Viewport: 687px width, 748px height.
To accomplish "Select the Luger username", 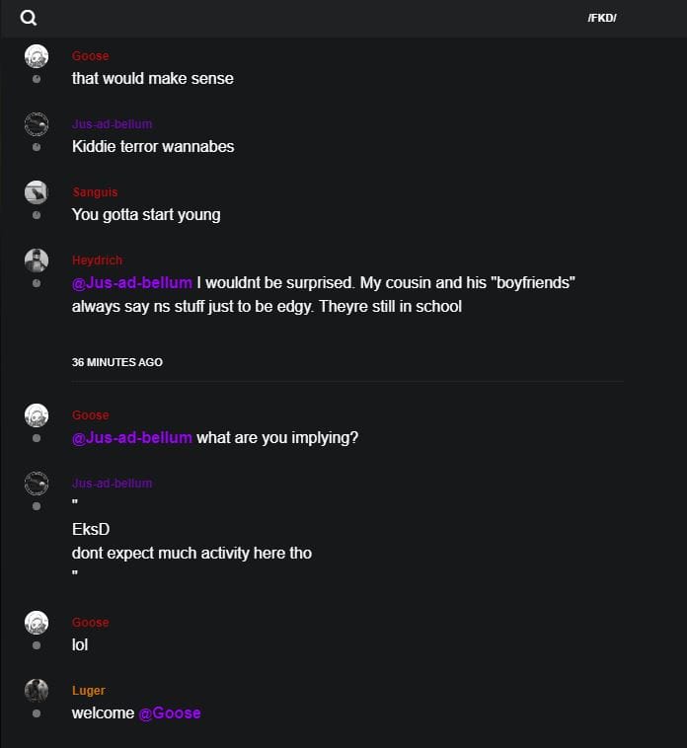I will pyautogui.click(x=88, y=691).
